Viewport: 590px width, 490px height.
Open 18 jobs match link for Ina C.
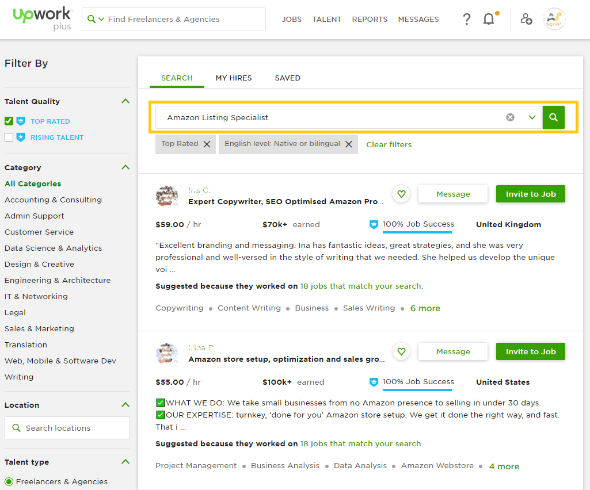coord(361,286)
